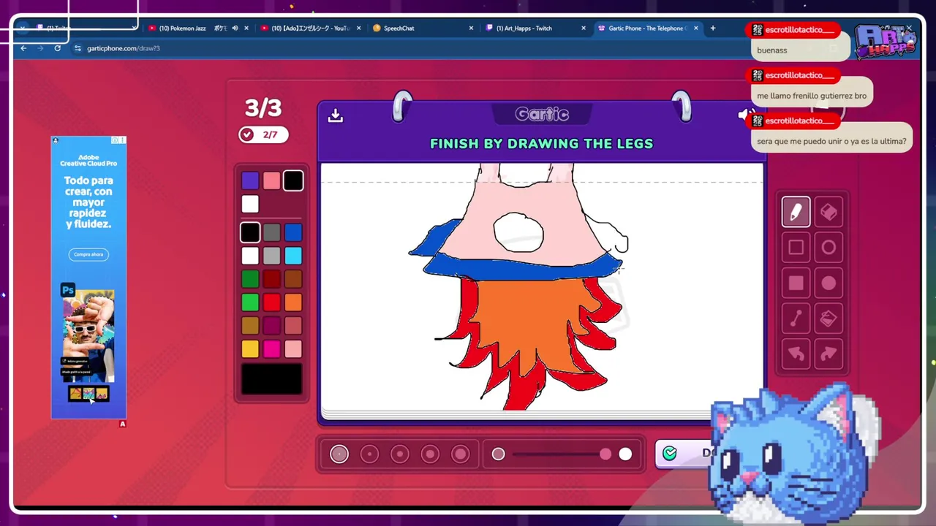The height and width of the screenshot is (526, 936).
Task: Close the Art_Happs Twitch tab
Action: (x=584, y=28)
